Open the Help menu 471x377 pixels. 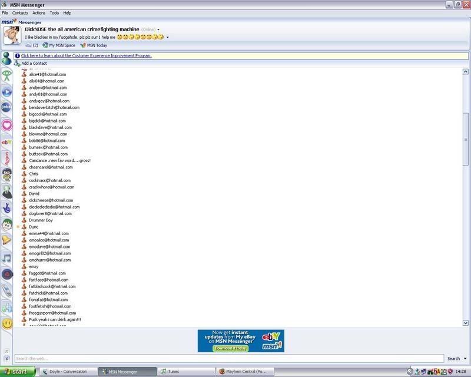coord(67,13)
